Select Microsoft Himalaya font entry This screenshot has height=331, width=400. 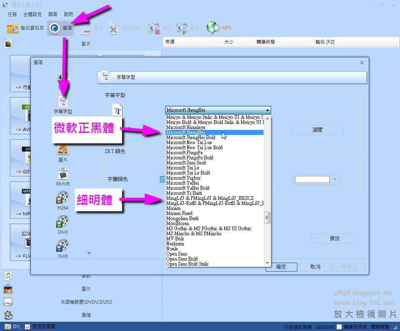point(215,127)
